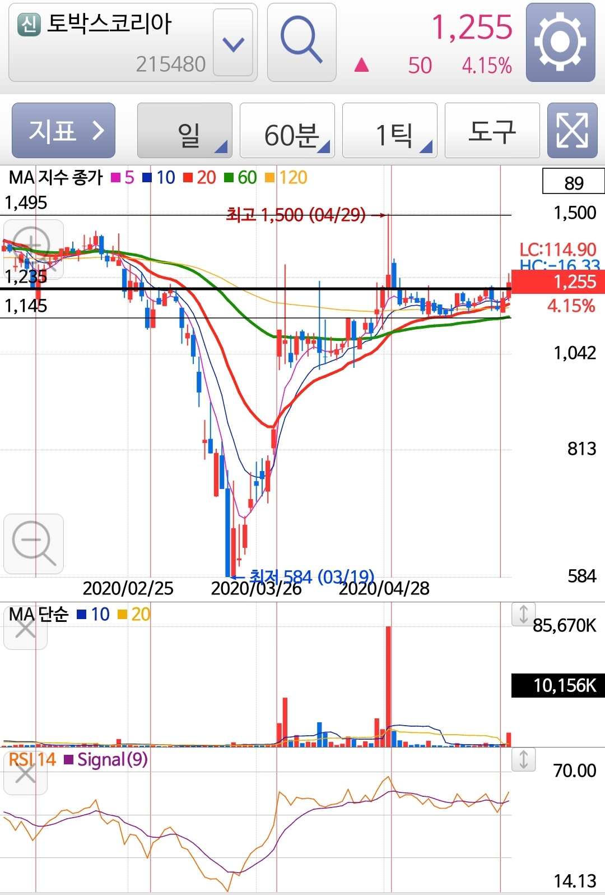
Task: Click the MA 5 magenta legend swatch
Action: (x=116, y=178)
